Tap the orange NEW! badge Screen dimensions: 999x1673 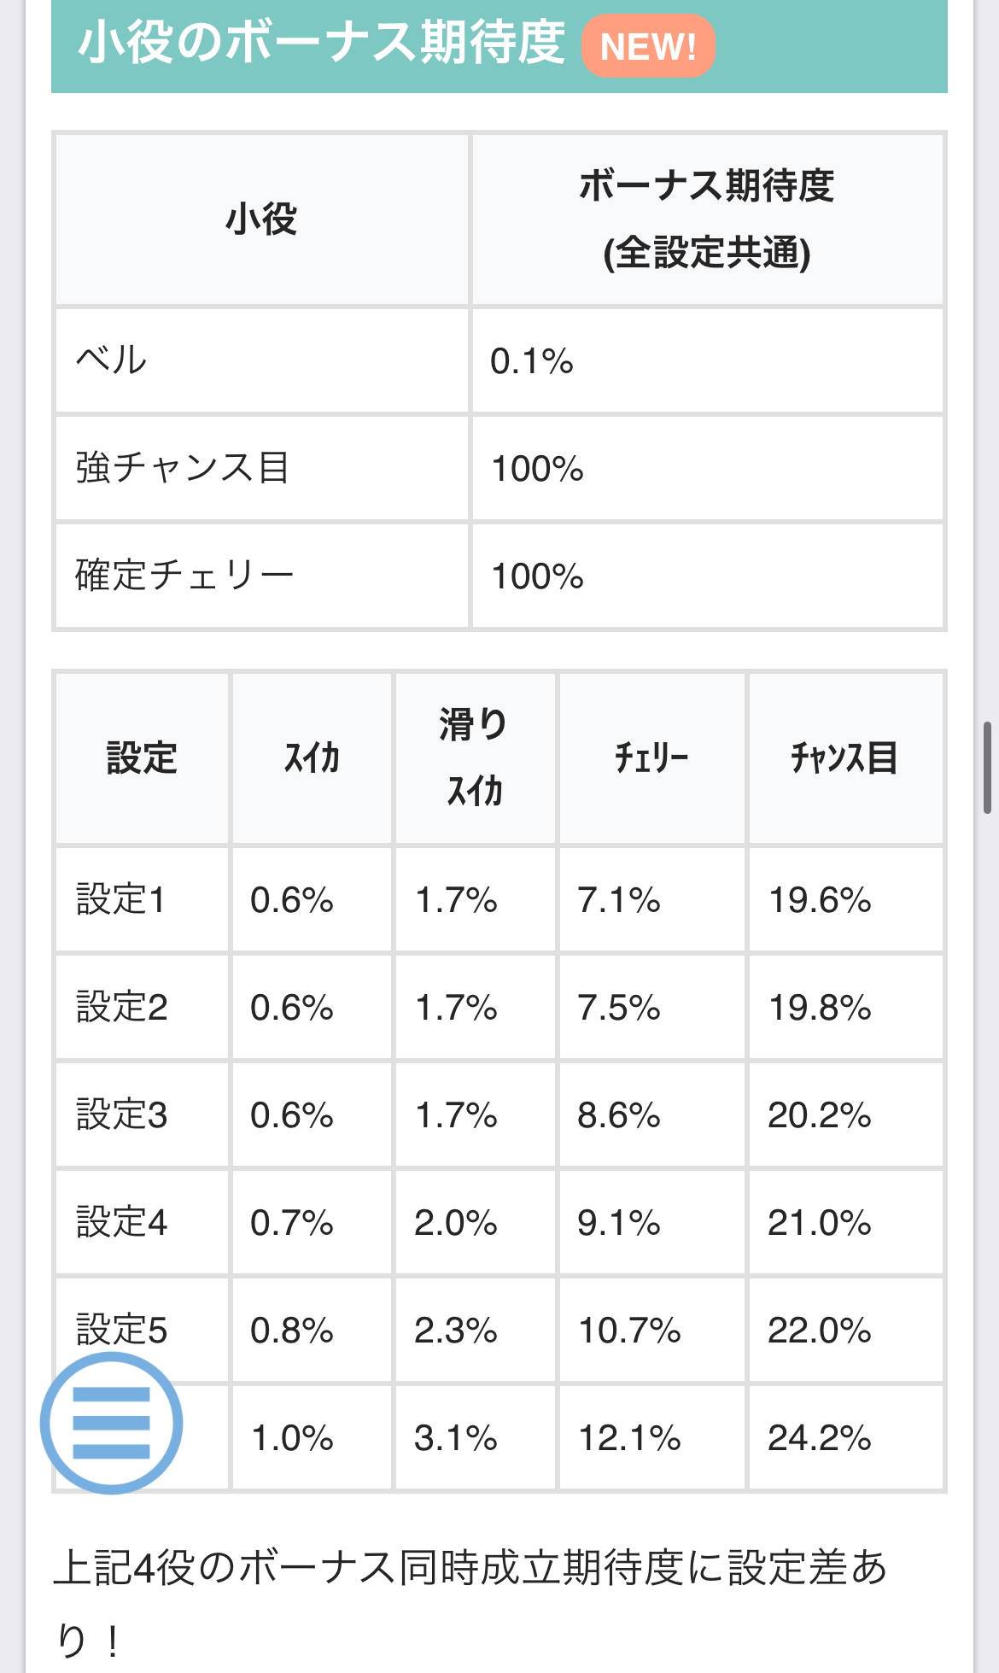(x=648, y=47)
